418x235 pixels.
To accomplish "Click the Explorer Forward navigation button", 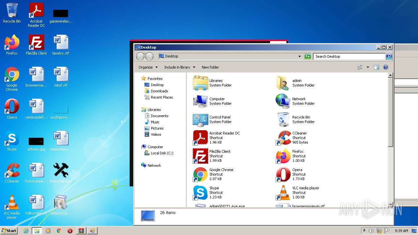I will point(149,56).
